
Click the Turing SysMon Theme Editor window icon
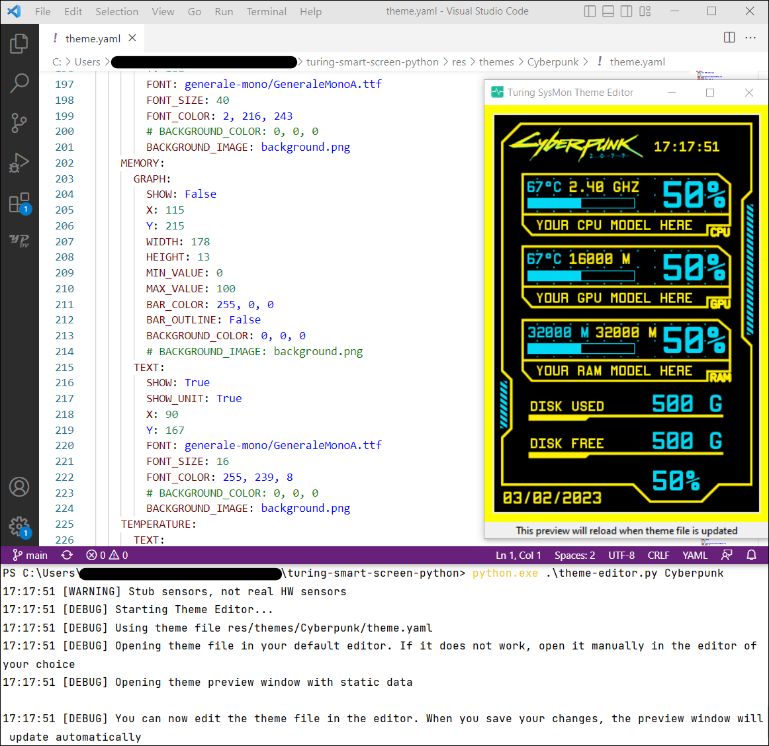(497, 92)
